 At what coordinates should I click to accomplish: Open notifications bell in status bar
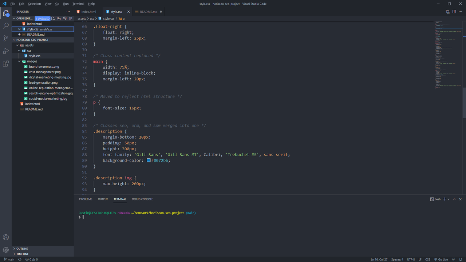pyautogui.click(x=461, y=259)
